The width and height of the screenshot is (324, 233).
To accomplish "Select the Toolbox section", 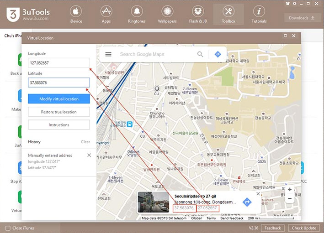I will point(228,14).
